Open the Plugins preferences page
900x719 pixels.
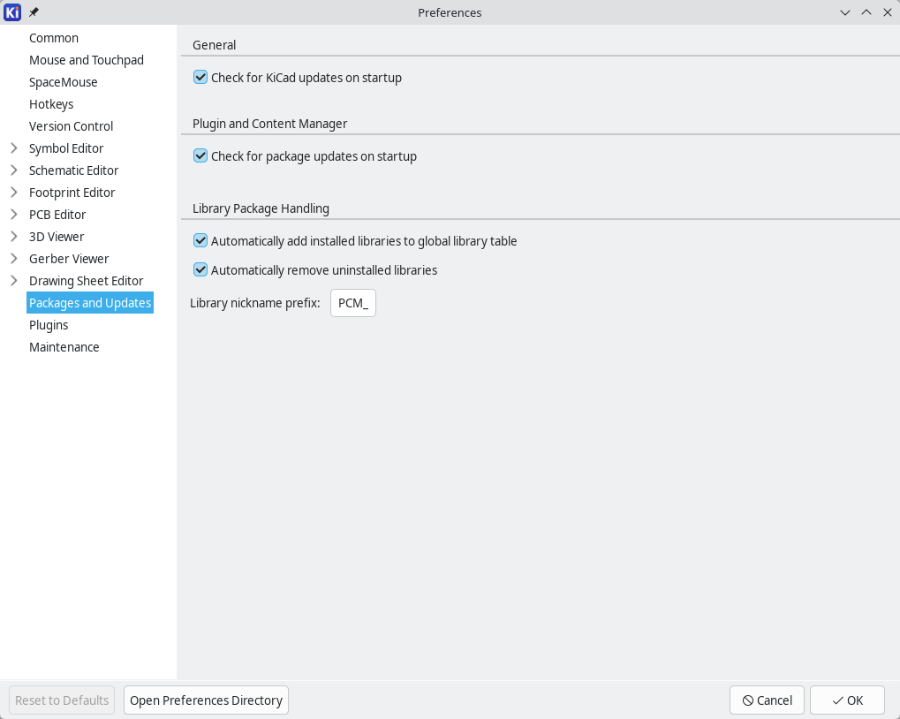[49, 325]
